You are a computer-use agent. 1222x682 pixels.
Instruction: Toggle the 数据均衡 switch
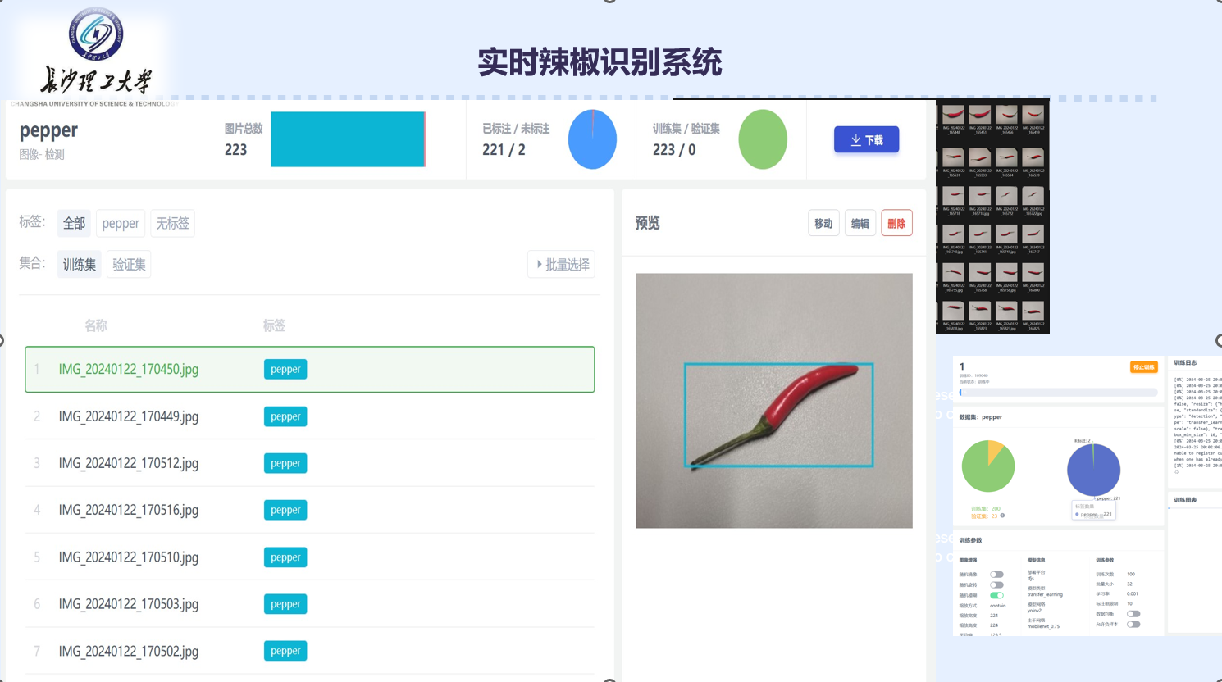(1133, 614)
